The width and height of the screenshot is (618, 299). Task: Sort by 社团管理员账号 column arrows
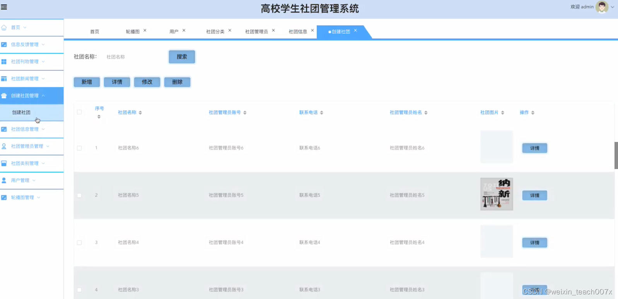click(x=245, y=113)
